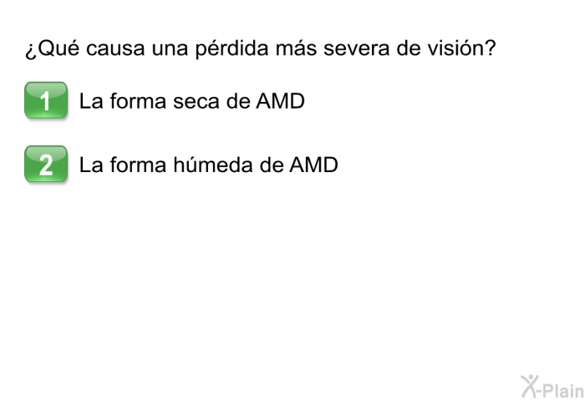The width and height of the screenshot is (585, 401).
Task: Click the word 'causa' in the question
Action: tap(115, 48)
